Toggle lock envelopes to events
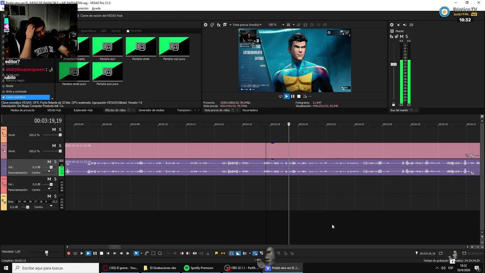Screen dimensions: 485x273 [255, 253]
